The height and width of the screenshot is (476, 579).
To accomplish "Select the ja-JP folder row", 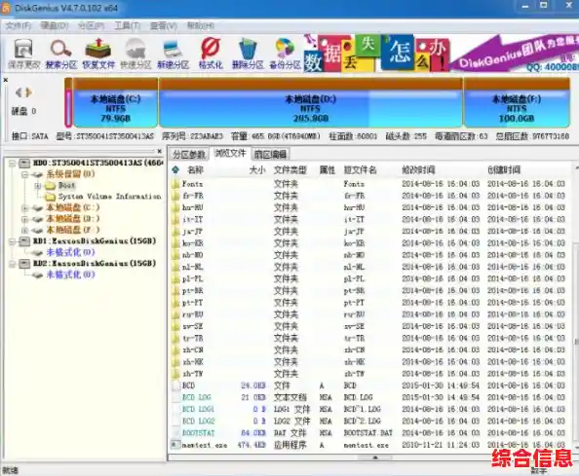I will pyautogui.click(x=368, y=231).
